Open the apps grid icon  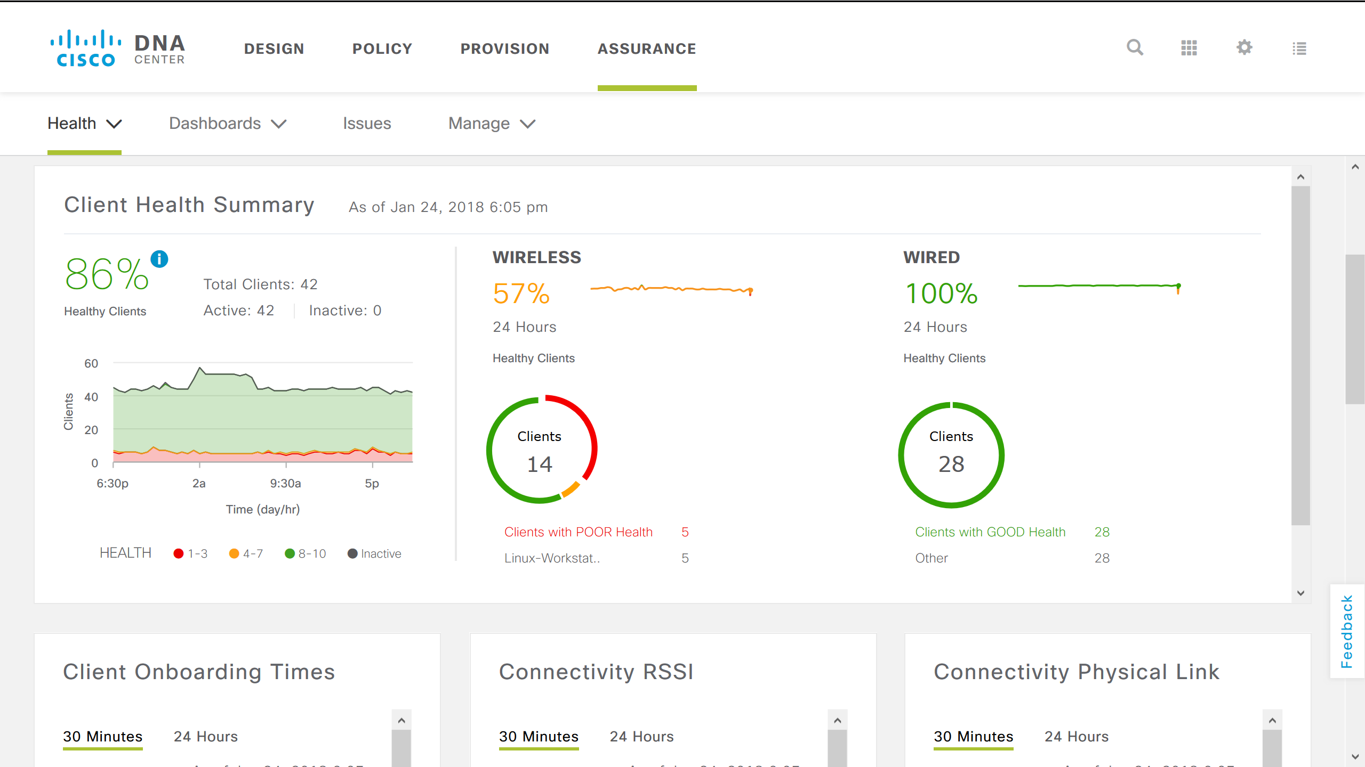point(1189,48)
